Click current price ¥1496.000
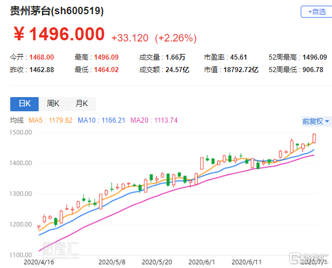Screen dimensions: 332x268 point(59,34)
